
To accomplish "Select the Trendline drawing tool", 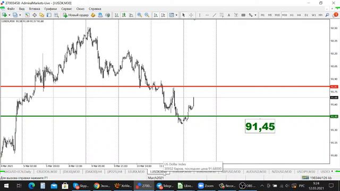I will coord(214,15).
